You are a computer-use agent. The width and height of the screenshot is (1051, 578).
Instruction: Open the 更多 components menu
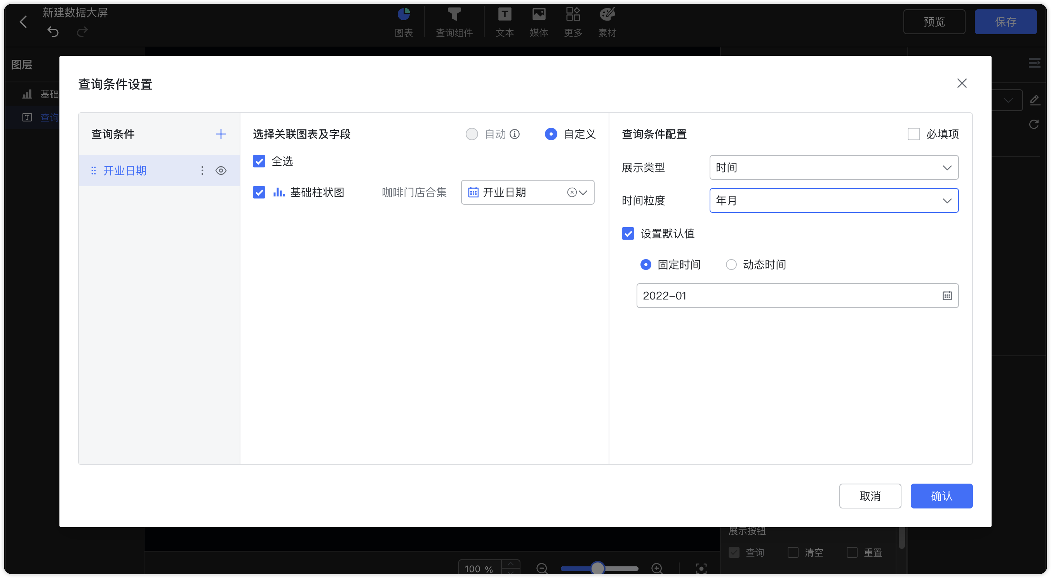(573, 22)
